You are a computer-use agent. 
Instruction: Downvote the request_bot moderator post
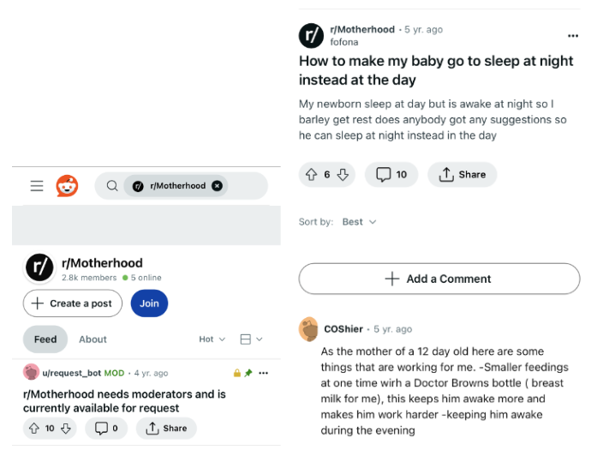tap(66, 429)
